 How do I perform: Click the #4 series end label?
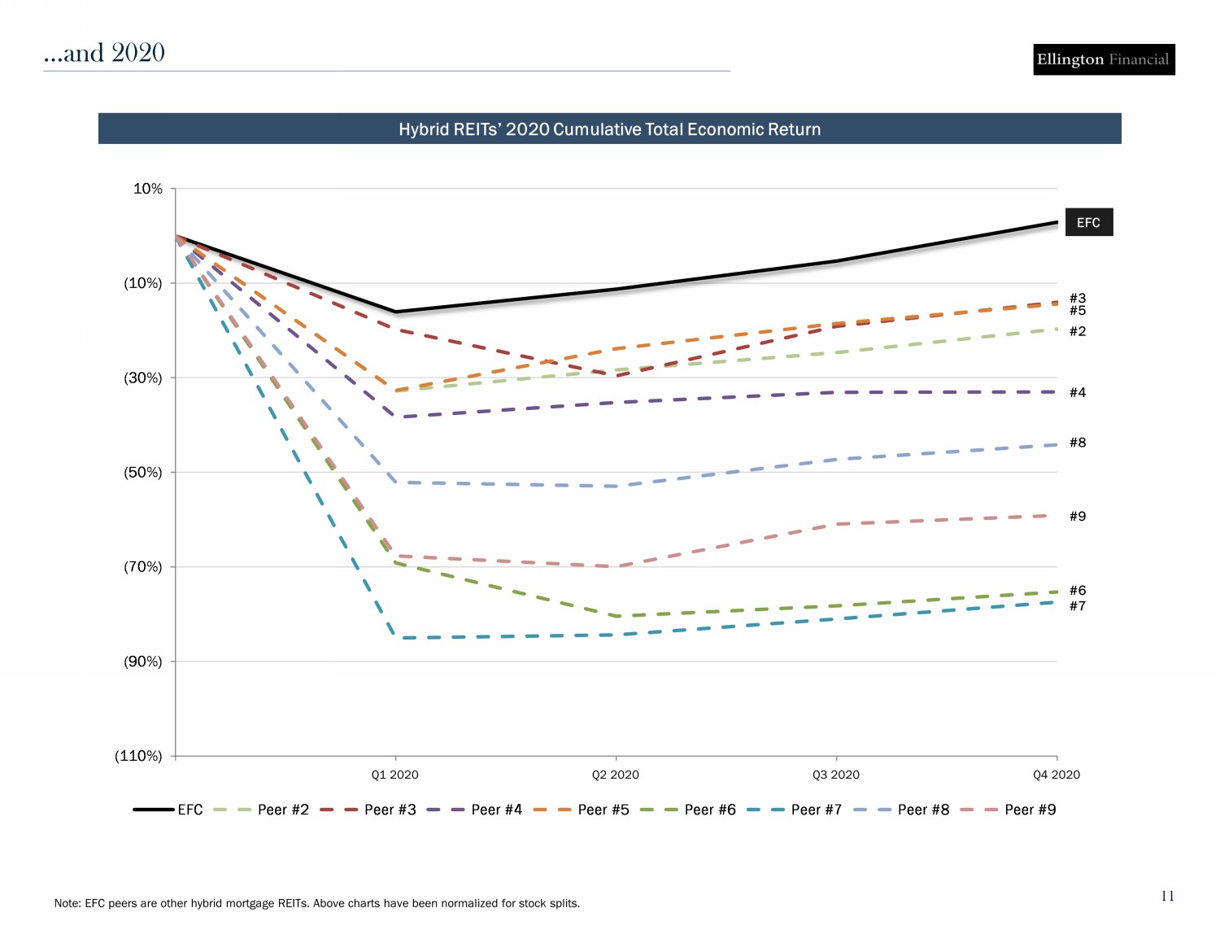tap(1078, 393)
